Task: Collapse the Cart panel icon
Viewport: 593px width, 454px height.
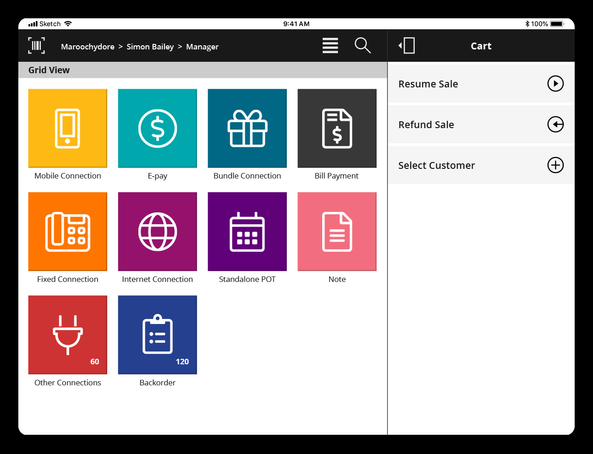Action: tap(407, 46)
